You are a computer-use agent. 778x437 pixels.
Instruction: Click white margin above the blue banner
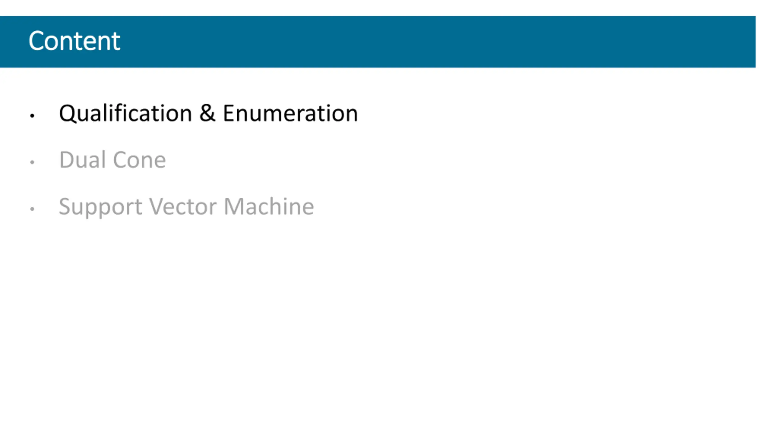[x=389, y=8]
